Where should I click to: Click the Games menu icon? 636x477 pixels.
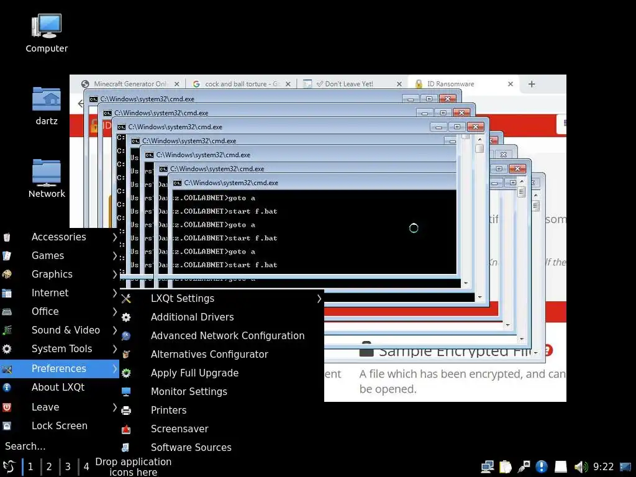click(7, 256)
